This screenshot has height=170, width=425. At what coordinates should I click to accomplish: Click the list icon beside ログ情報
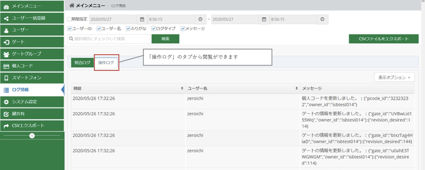pos(6,90)
